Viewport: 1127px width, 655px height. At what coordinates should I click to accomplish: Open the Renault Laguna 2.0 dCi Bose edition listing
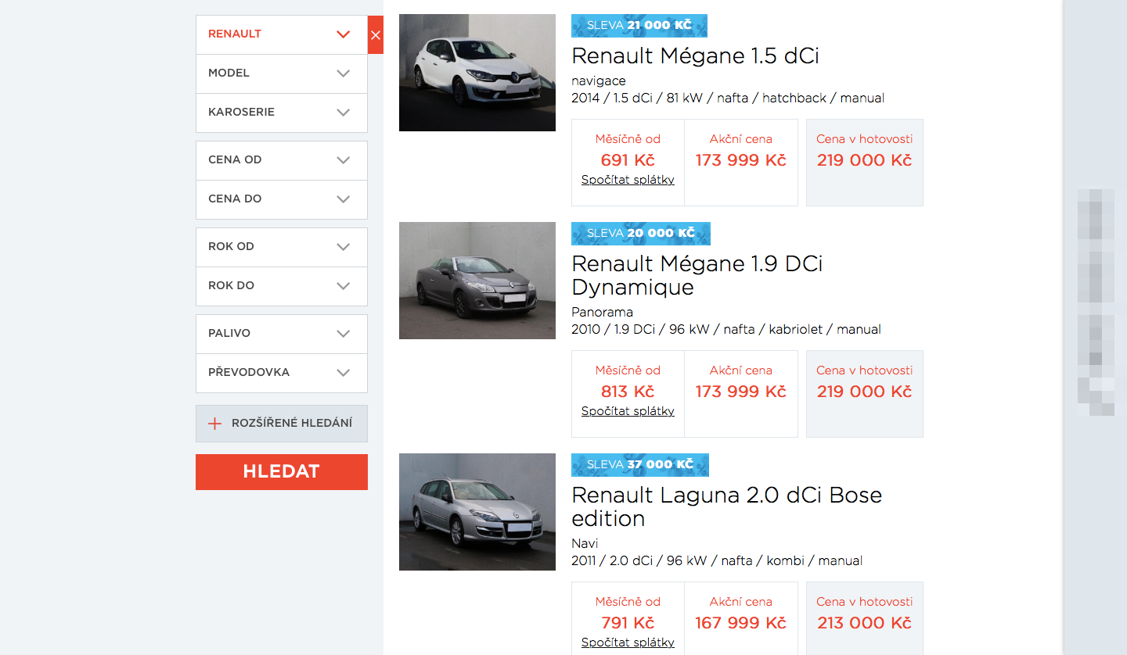point(727,506)
